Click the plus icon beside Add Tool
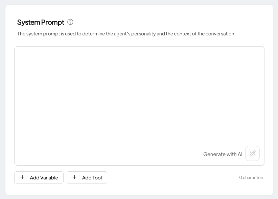The width and height of the screenshot is (278, 199). click(x=74, y=177)
